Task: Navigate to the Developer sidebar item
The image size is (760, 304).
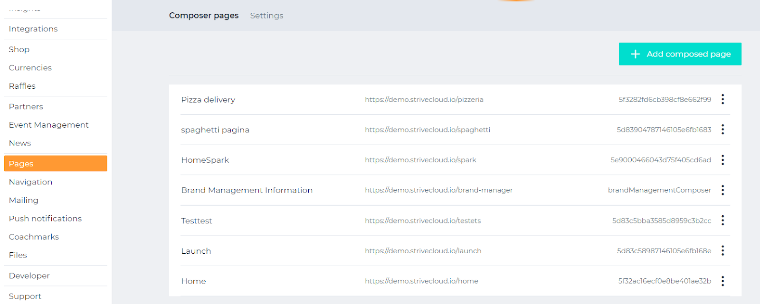Action: coord(29,276)
